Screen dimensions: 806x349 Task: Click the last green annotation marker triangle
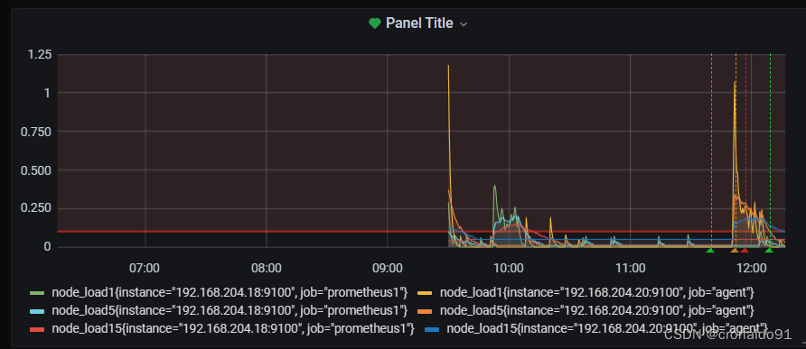[x=769, y=250]
